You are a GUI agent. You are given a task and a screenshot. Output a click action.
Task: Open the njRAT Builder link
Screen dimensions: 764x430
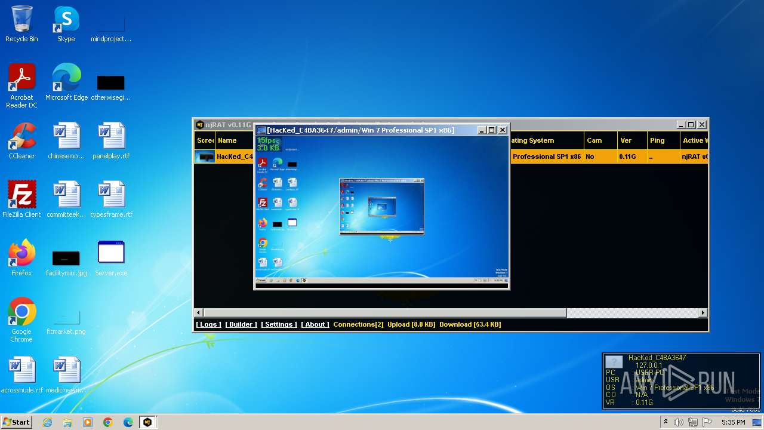click(x=241, y=324)
